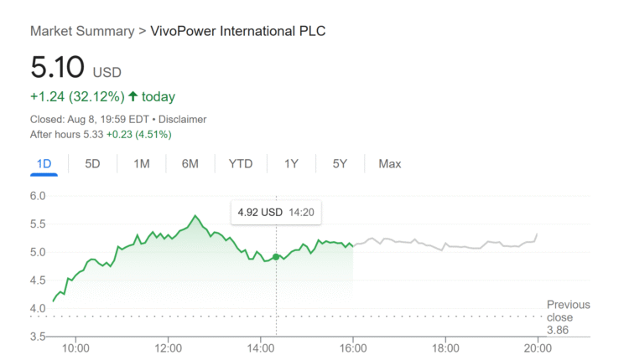View the 5Y price history tab
Viewport: 629px width, 360px height.
340,163
